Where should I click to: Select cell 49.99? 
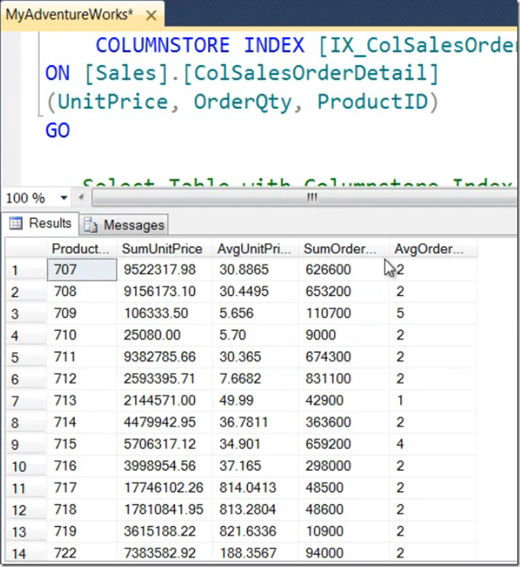coord(256,400)
